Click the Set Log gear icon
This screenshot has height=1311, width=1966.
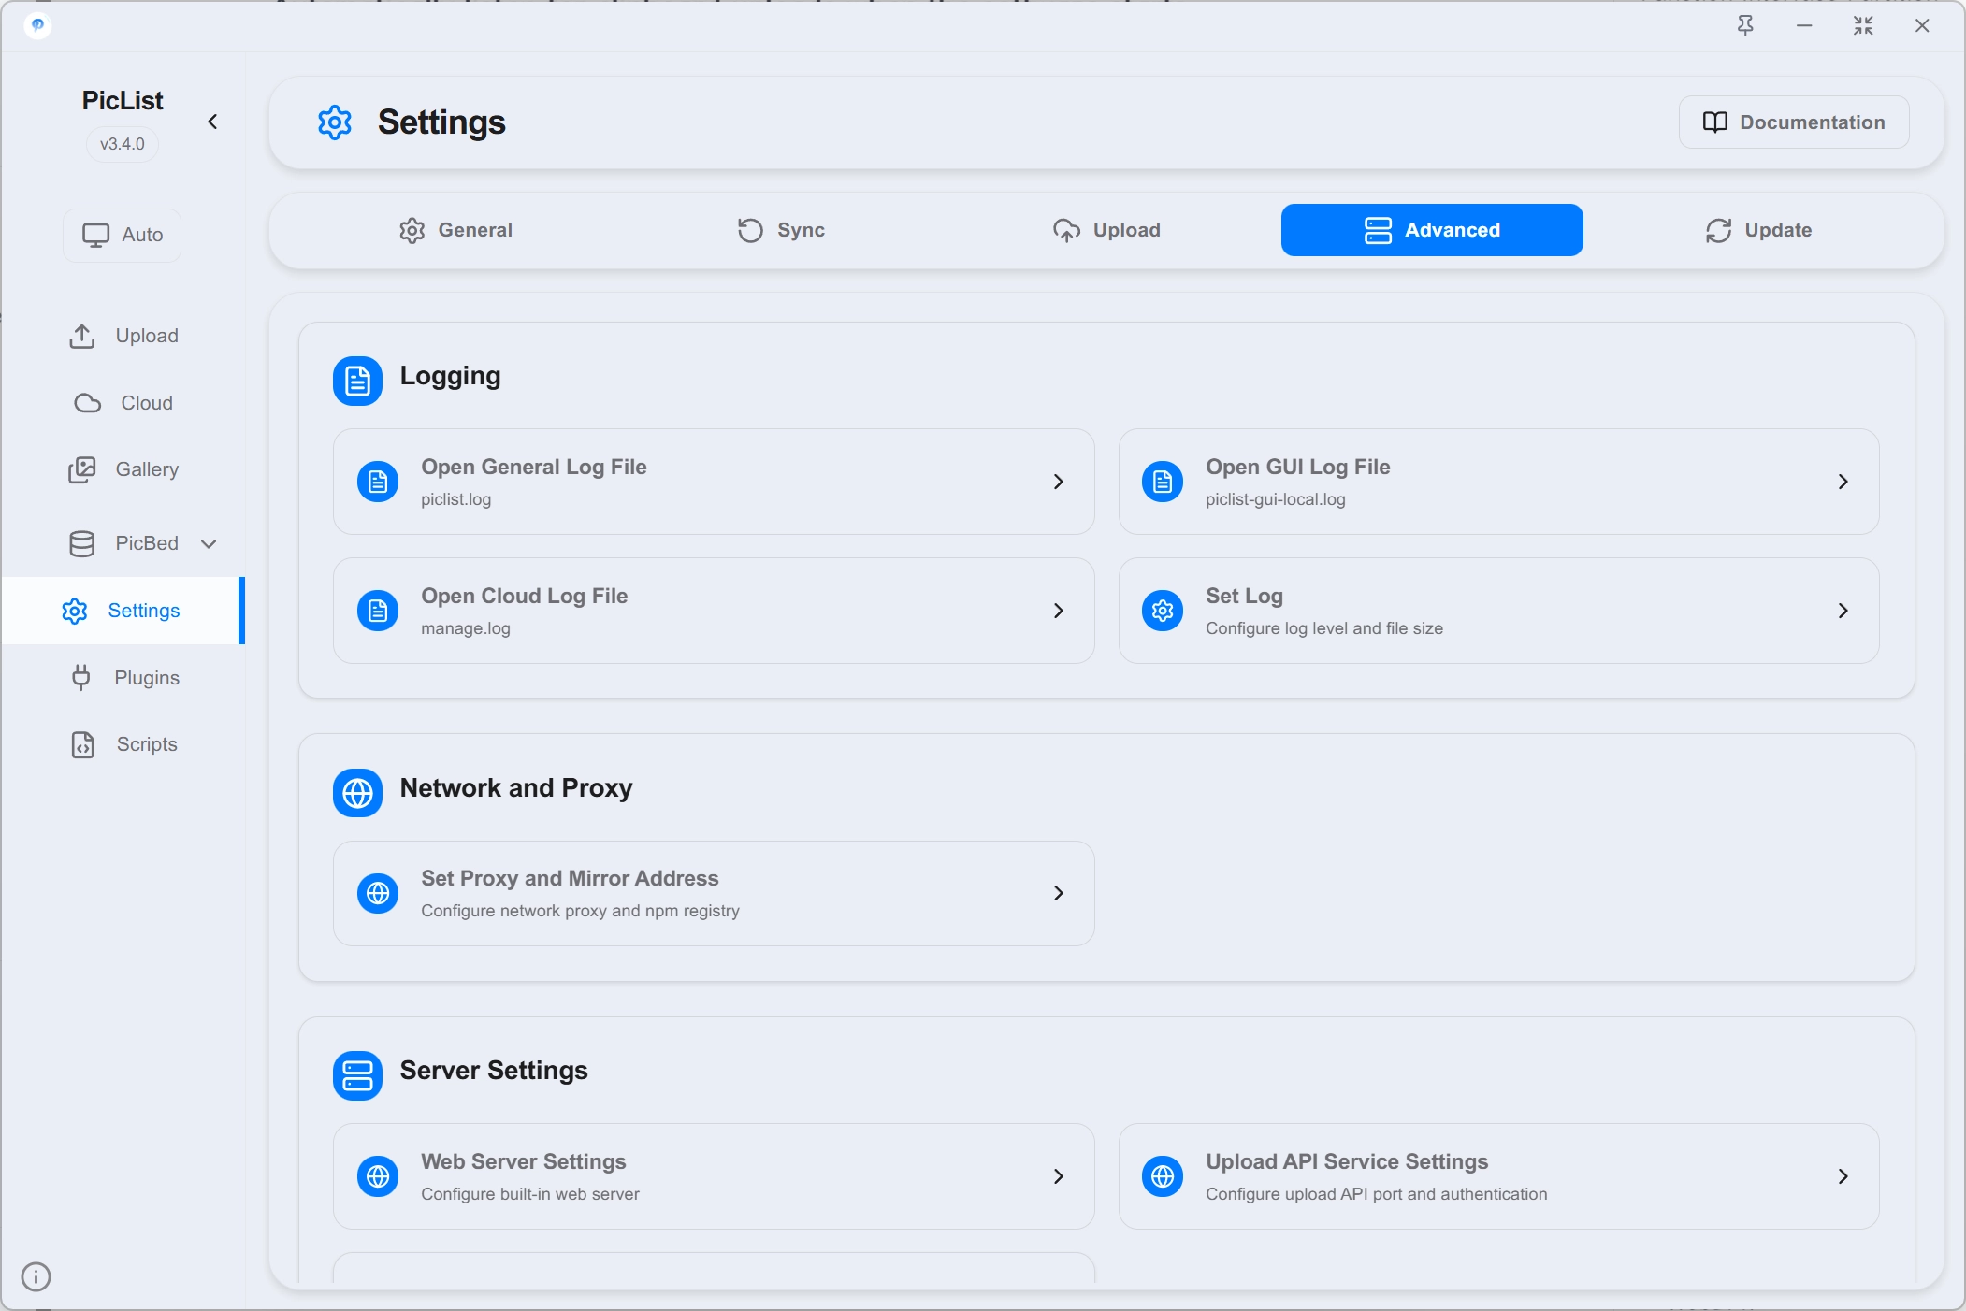tap(1163, 611)
